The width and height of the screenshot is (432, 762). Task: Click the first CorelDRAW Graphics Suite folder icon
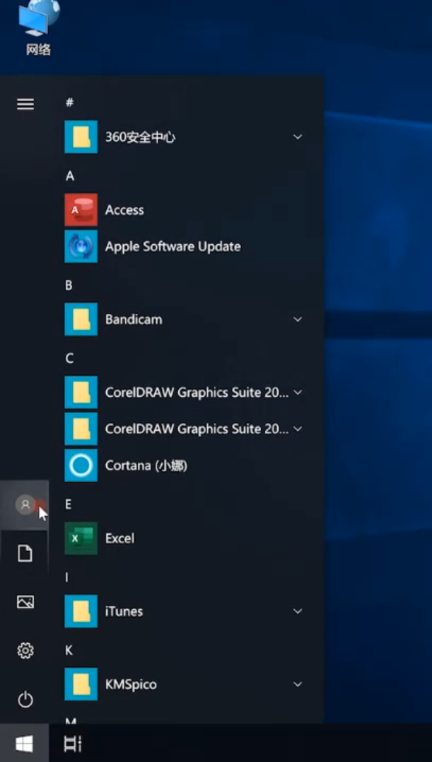pyautogui.click(x=81, y=392)
